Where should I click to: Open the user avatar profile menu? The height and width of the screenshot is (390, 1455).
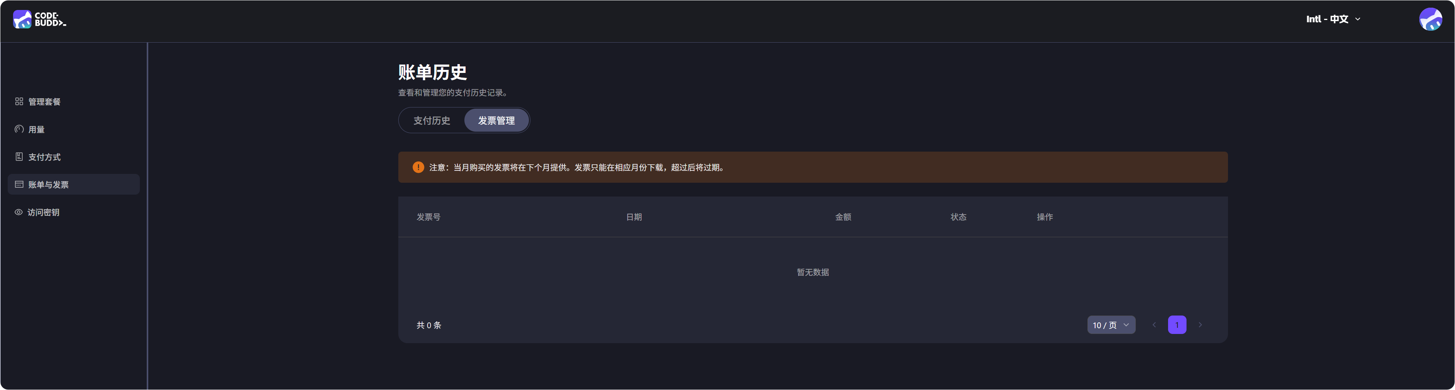[1430, 19]
